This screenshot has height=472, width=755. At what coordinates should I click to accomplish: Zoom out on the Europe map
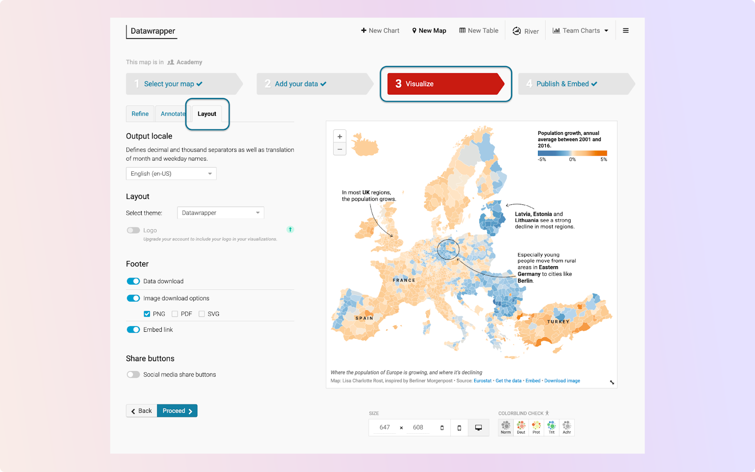339,149
